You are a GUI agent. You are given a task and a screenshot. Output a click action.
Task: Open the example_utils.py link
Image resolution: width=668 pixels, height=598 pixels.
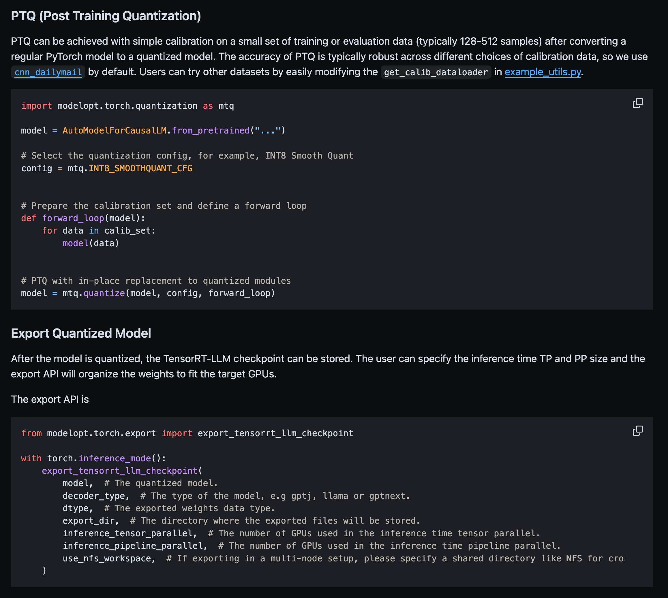[x=543, y=72]
